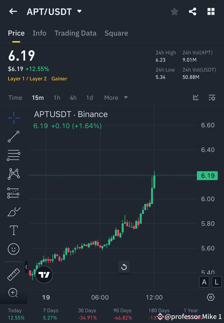The image size is (224, 323).
Task: Open the text annotation tool
Action: tap(14, 230)
